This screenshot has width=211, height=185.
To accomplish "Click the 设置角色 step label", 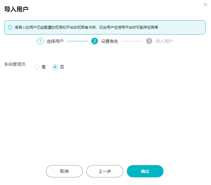I will [x=110, y=41].
